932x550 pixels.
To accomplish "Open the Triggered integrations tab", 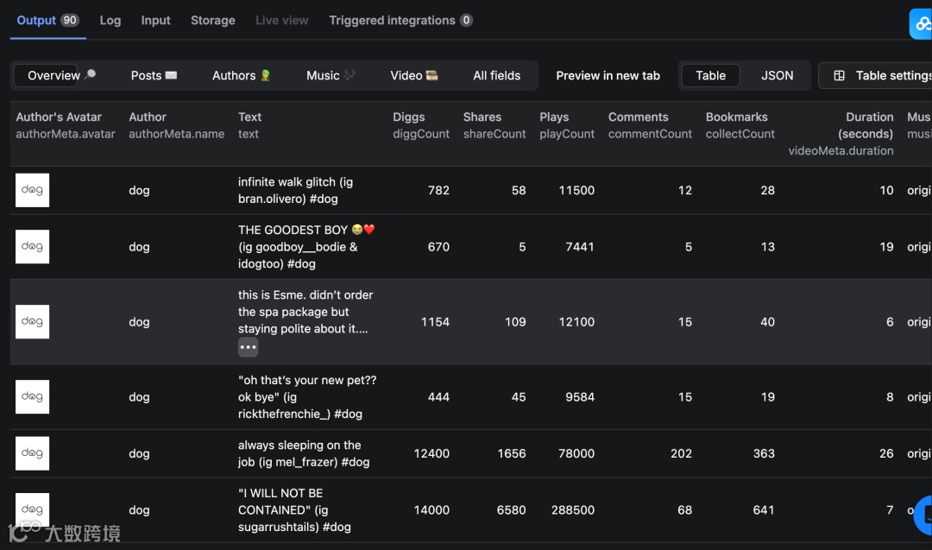I will (400, 21).
